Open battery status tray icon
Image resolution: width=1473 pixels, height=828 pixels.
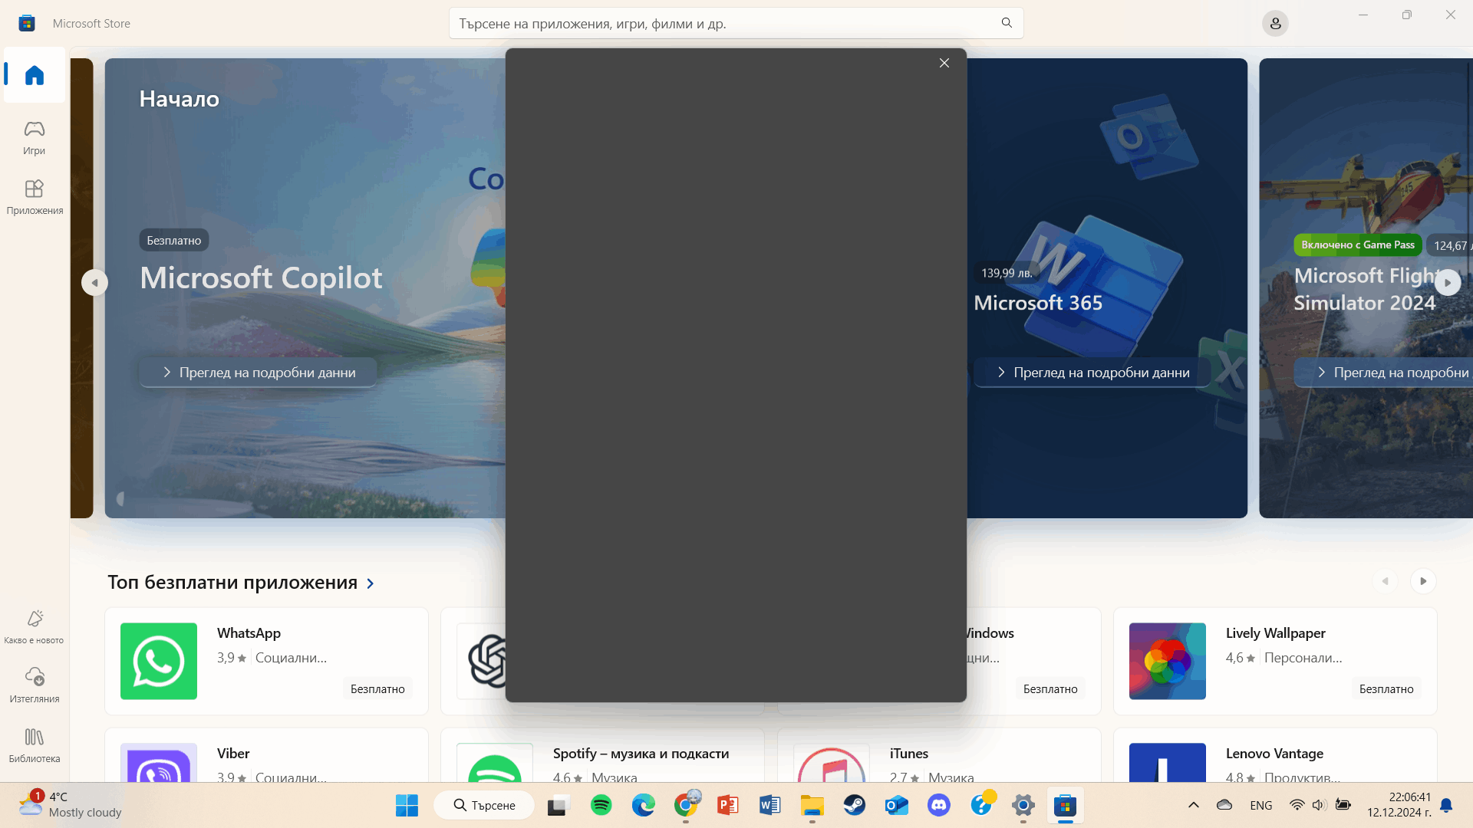pyautogui.click(x=1343, y=805)
